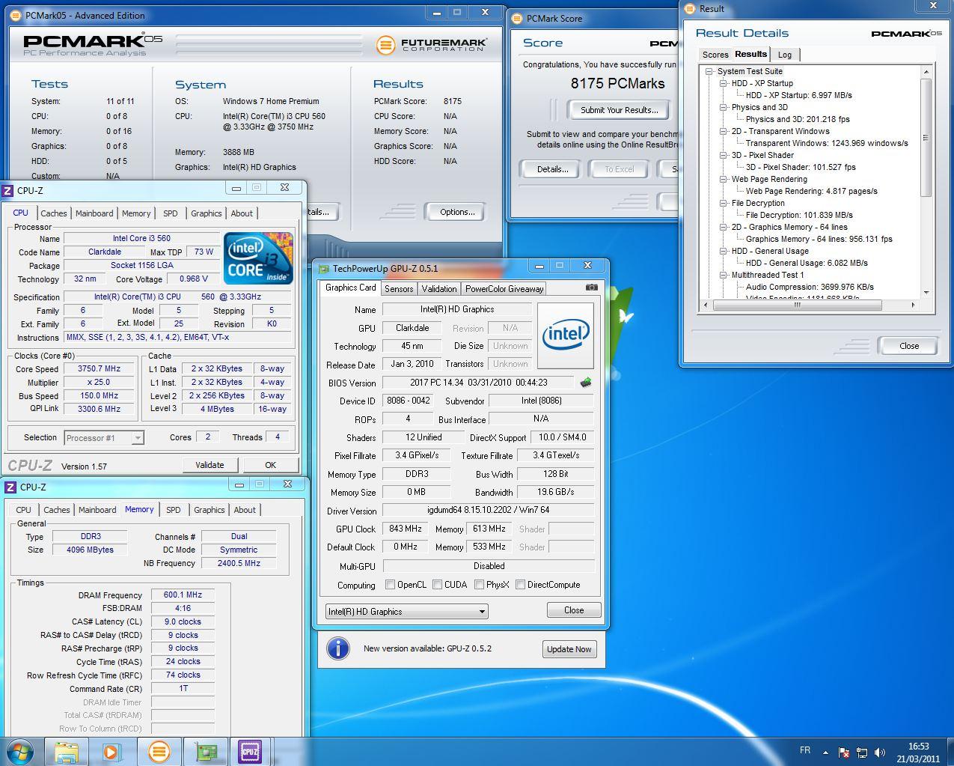Click the Validate button in CPU-Z
The image size is (954, 766).
[210, 465]
